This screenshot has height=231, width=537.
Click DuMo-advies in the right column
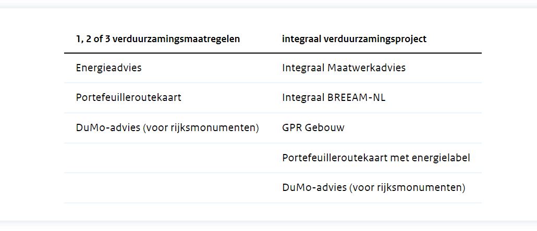(314, 188)
